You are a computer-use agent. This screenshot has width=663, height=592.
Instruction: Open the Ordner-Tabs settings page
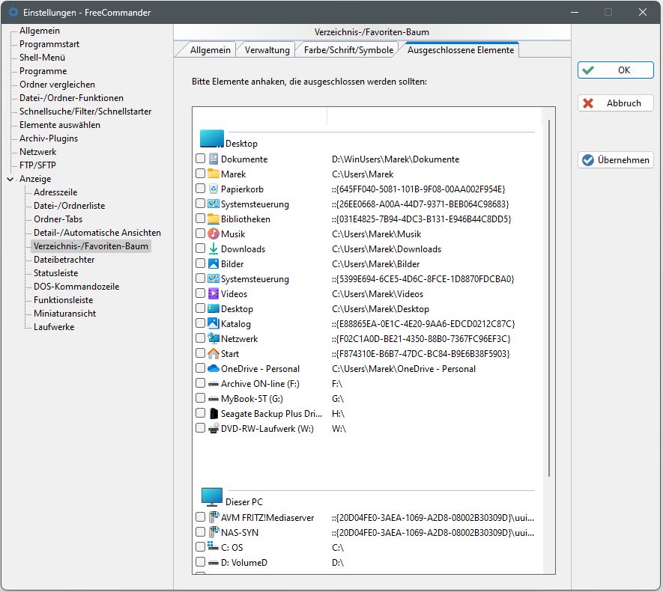(x=58, y=219)
